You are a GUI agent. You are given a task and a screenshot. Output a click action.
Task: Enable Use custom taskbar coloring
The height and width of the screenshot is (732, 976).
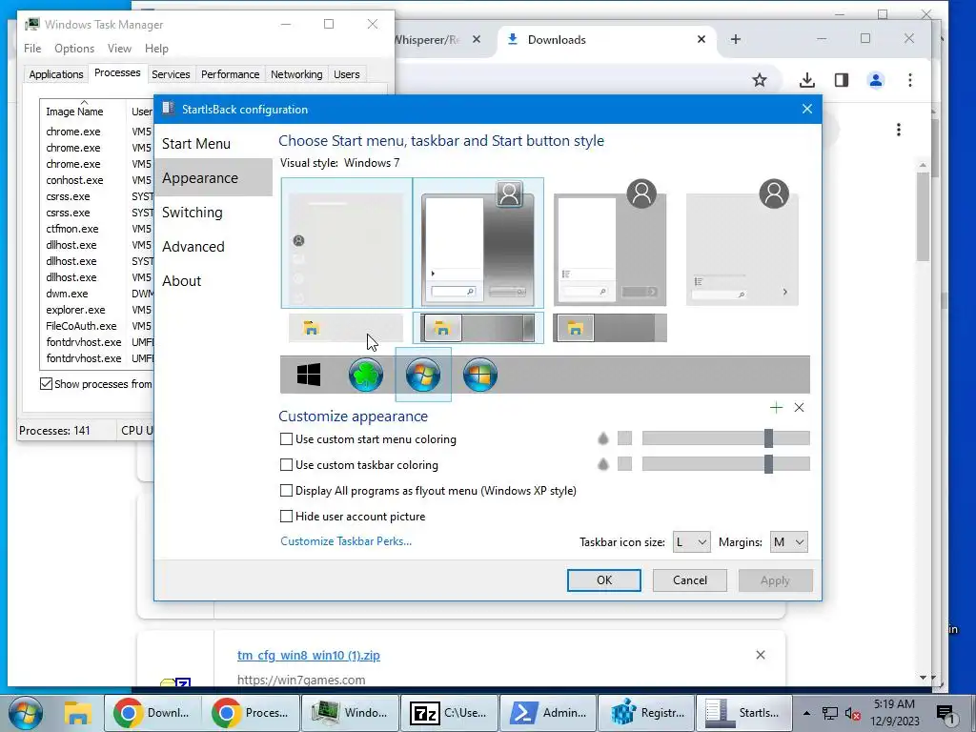point(286,464)
